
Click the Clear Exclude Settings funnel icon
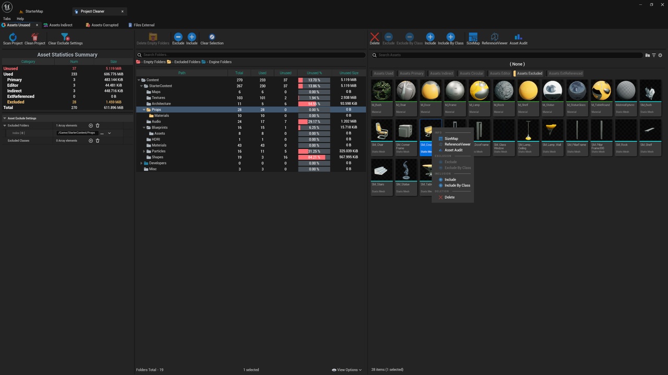(65, 37)
